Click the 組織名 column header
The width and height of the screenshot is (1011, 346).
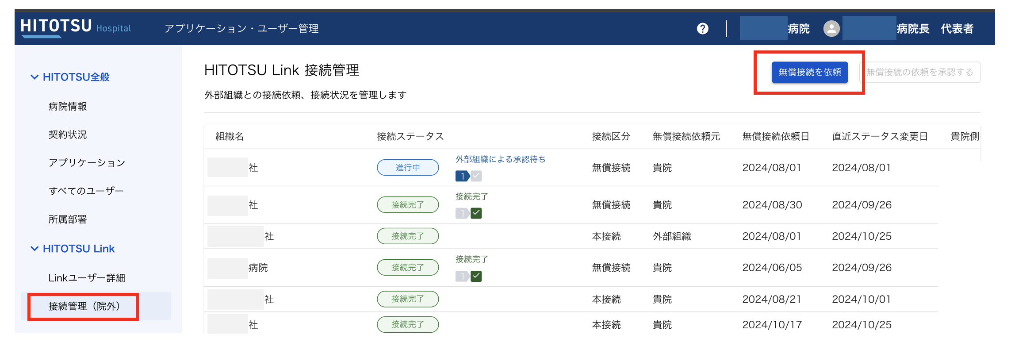tap(230, 136)
